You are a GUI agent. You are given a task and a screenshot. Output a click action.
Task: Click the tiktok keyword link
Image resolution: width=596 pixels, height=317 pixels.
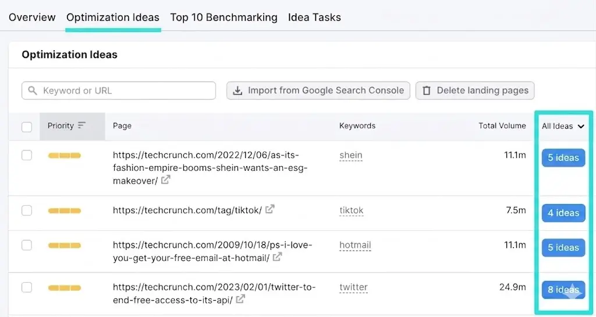click(352, 210)
